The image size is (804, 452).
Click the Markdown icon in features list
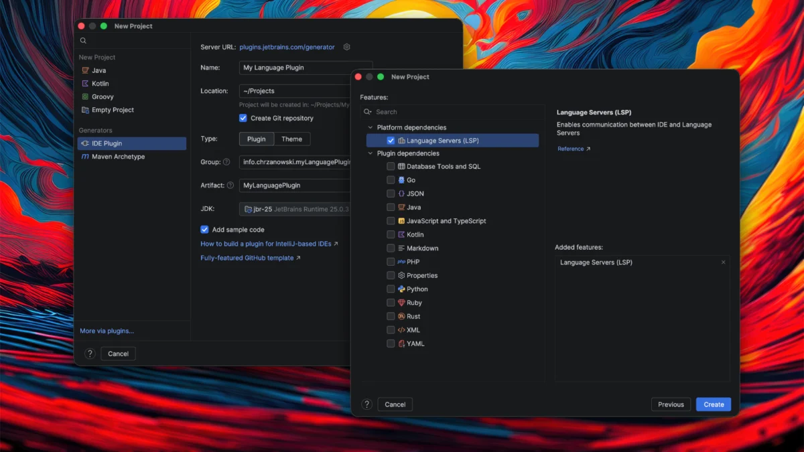[401, 248]
